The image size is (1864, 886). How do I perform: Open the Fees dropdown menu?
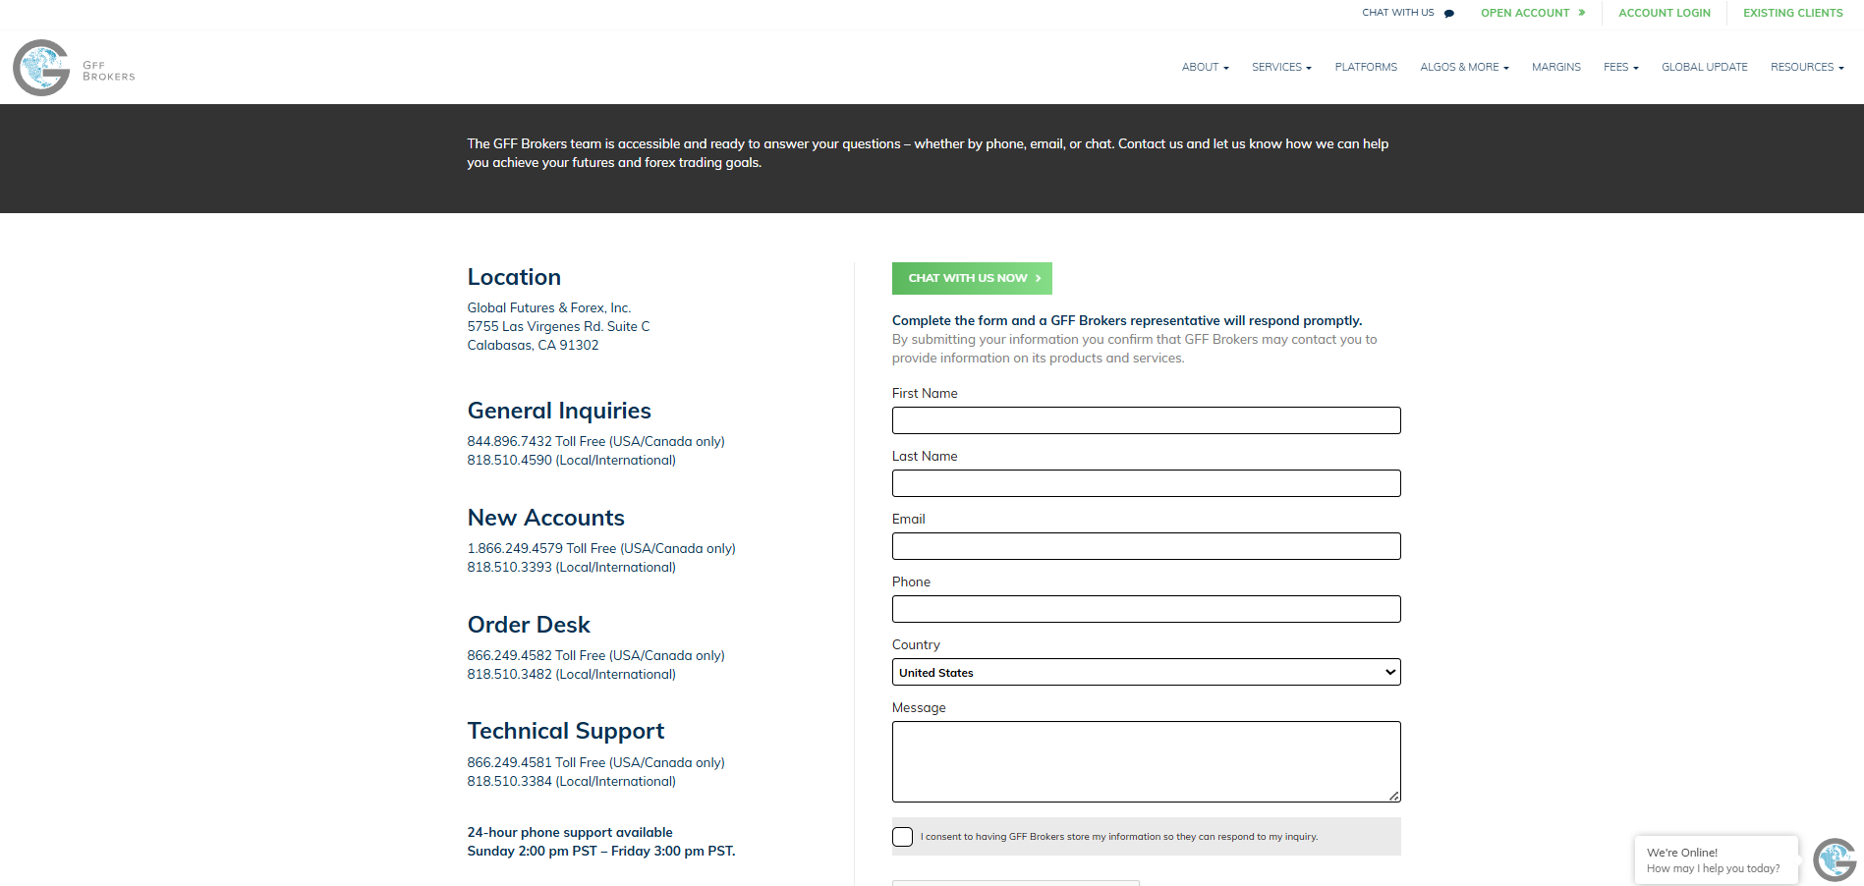point(1620,68)
